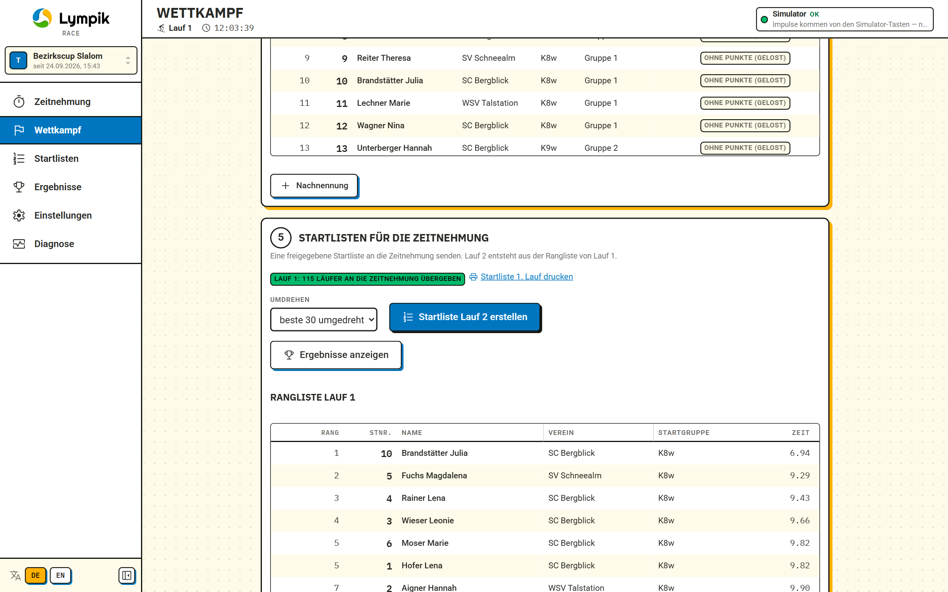Click the Diagnose activity monitor icon
The image size is (948, 592).
point(19,244)
